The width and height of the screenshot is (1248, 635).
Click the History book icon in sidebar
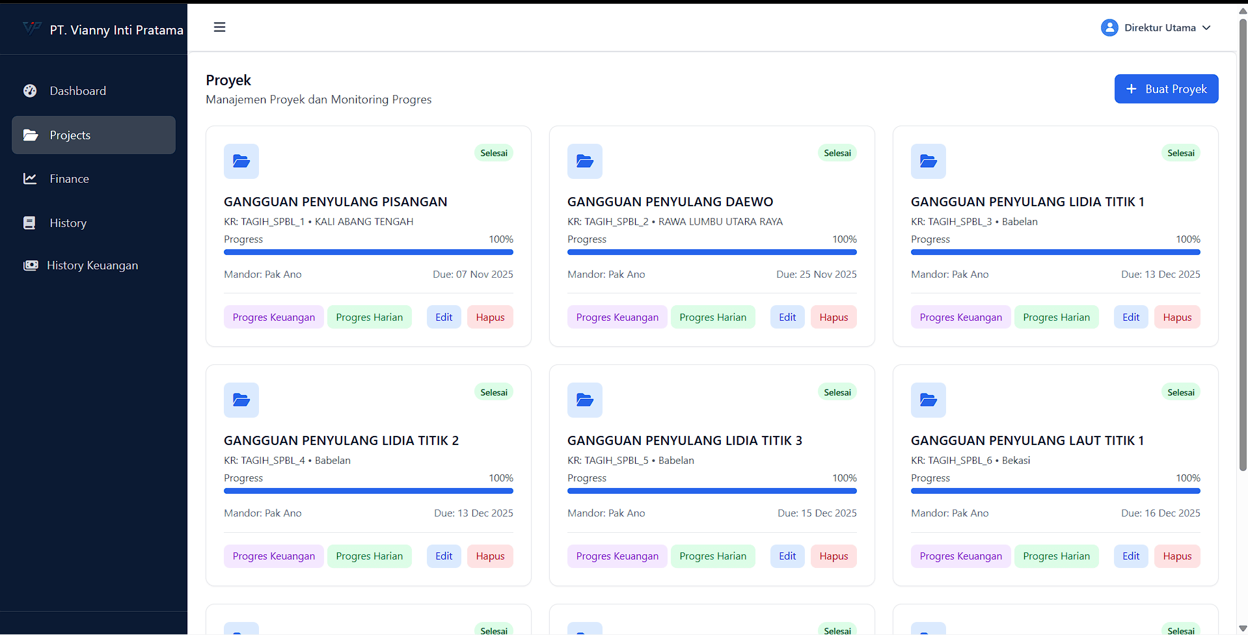click(x=30, y=223)
